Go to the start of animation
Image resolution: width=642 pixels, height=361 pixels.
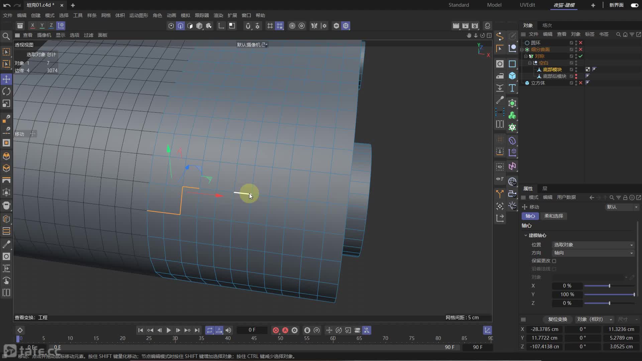click(x=140, y=330)
